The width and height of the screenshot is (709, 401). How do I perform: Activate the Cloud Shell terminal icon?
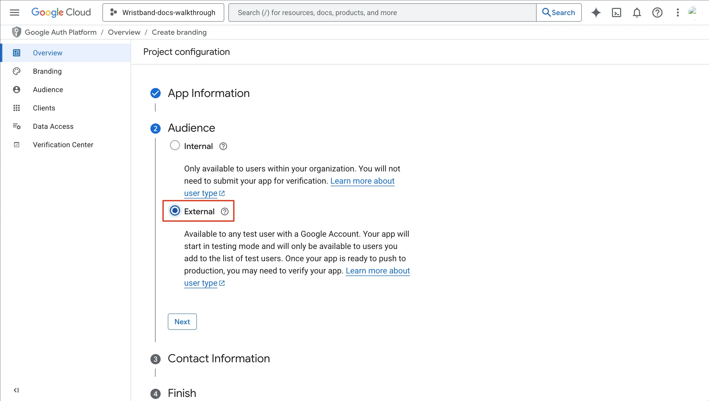[x=616, y=12]
